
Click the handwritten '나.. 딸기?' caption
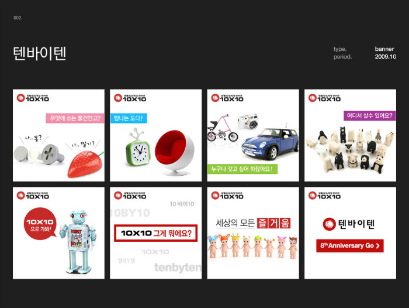click(x=83, y=144)
